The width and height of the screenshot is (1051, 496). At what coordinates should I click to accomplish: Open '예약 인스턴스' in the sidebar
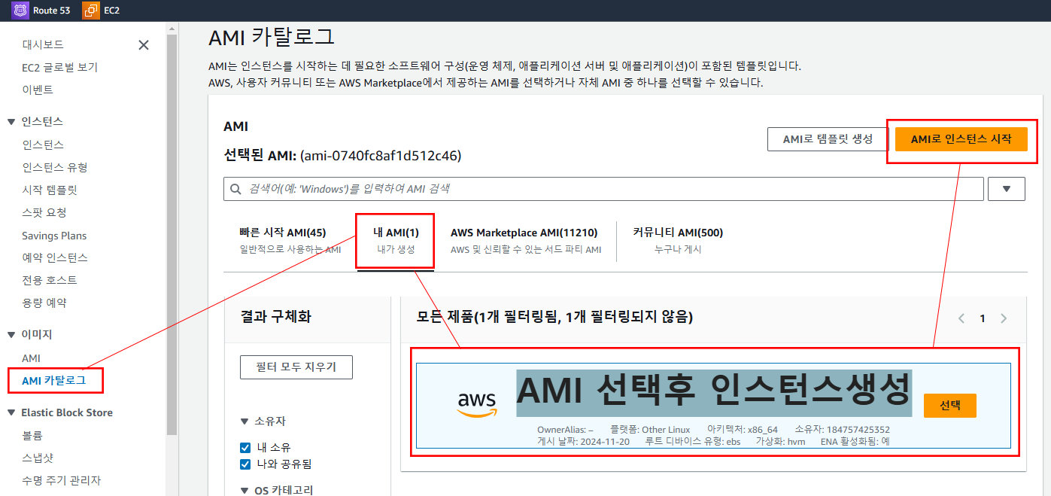point(55,257)
